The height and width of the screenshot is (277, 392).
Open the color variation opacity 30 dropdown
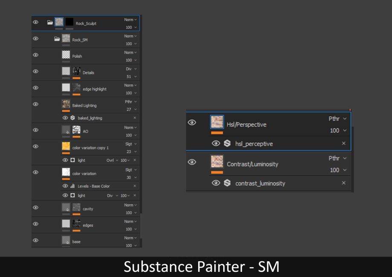tap(132, 178)
